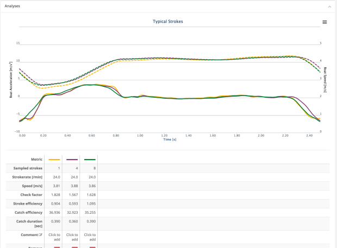Click the Typical Strokes chart title

(167, 22)
